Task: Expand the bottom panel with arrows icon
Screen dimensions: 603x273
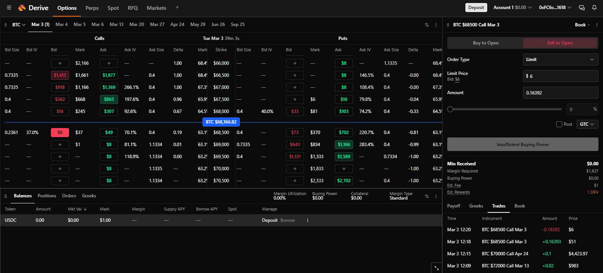Action: pyautogui.click(x=436, y=268)
